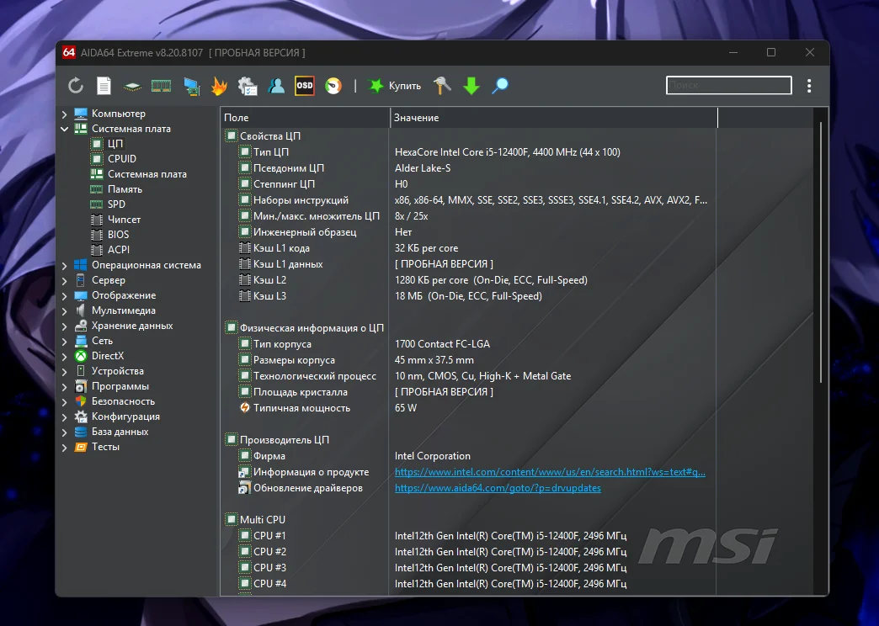
Task: Click the gear icon beside Конфигурация
Action: coord(81,416)
